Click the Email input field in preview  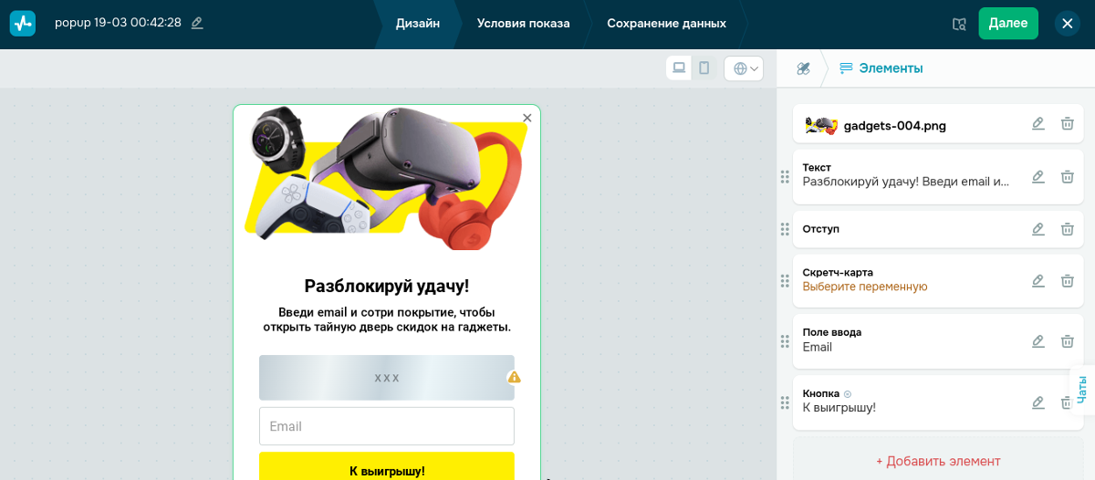coord(387,426)
